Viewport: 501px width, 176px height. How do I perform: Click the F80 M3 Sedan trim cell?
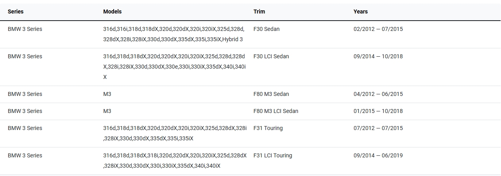point(271,94)
